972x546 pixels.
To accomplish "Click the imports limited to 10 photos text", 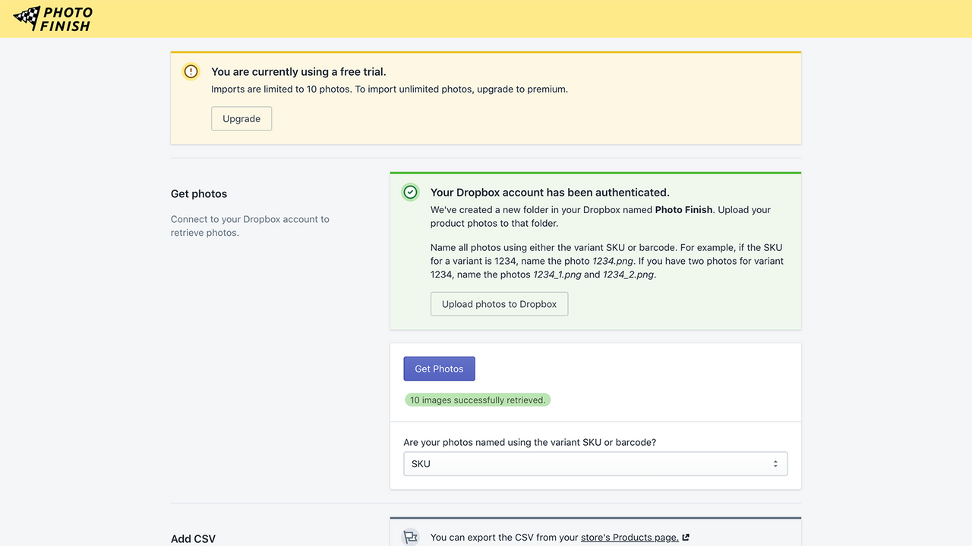I will (390, 89).
